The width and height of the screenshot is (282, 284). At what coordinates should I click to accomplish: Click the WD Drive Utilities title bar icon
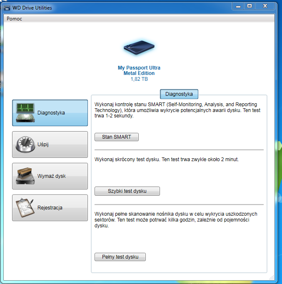tap(7, 8)
